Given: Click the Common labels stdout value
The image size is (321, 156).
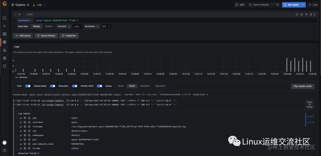Looking at the screenshot, I should point(117,94).
